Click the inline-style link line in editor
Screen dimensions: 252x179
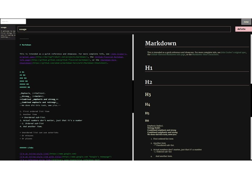coord(48,154)
